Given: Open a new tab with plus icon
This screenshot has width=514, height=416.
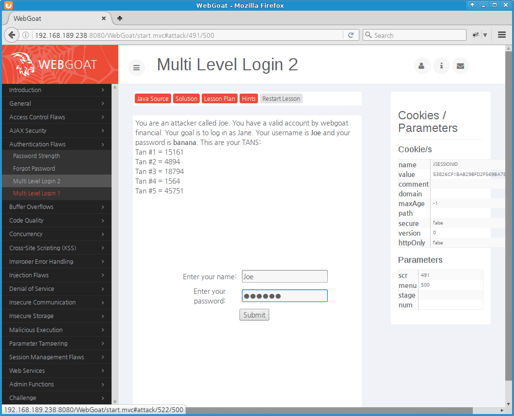Looking at the screenshot, I should (120, 18).
